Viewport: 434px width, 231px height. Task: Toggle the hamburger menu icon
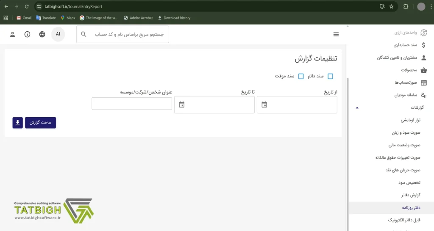(336, 34)
